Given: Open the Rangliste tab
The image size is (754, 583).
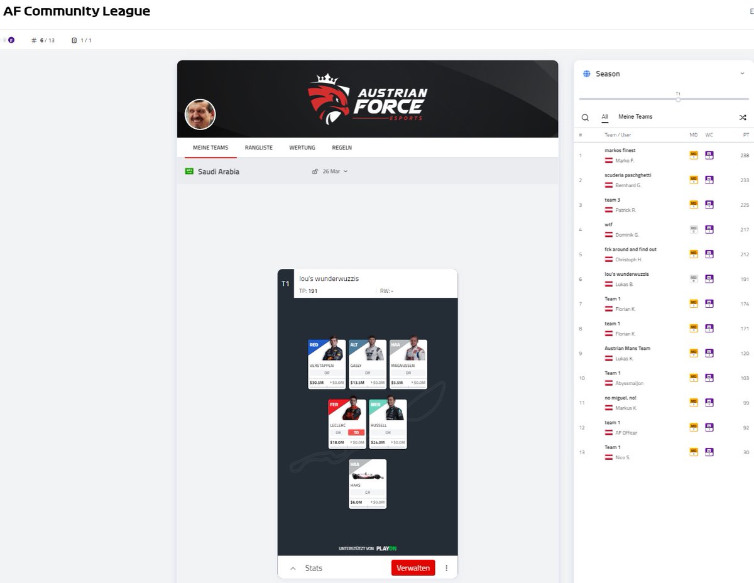Looking at the screenshot, I should [259, 148].
